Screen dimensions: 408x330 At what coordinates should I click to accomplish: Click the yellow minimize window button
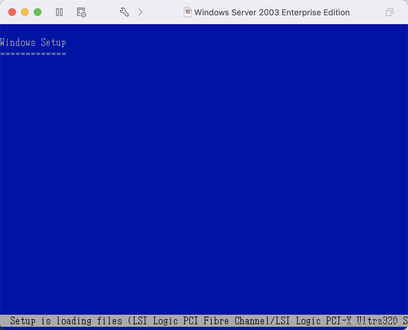tap(25, 12)
